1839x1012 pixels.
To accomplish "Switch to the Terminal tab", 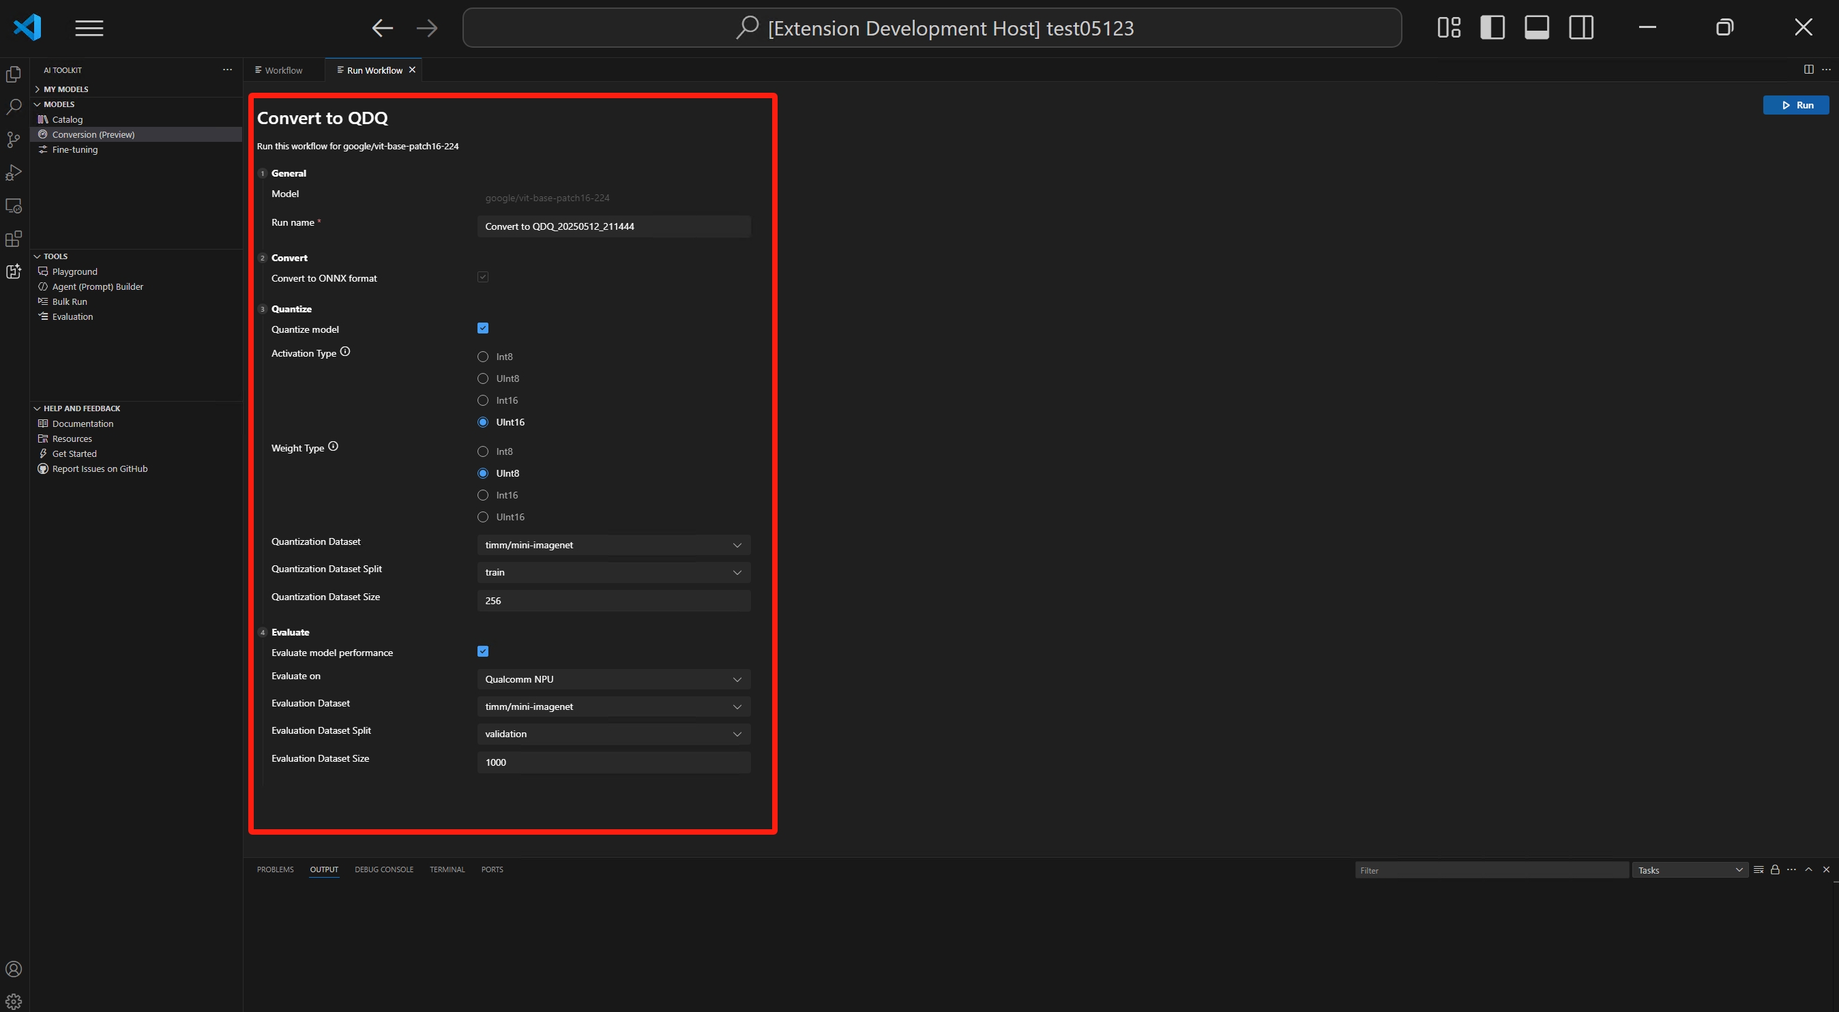I will point(447,869).
